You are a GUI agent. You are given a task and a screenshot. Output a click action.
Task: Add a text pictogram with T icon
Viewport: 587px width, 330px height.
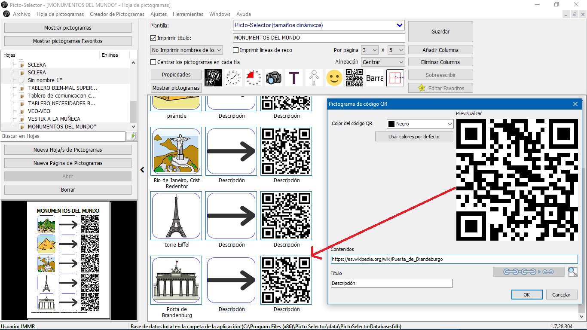294,78
